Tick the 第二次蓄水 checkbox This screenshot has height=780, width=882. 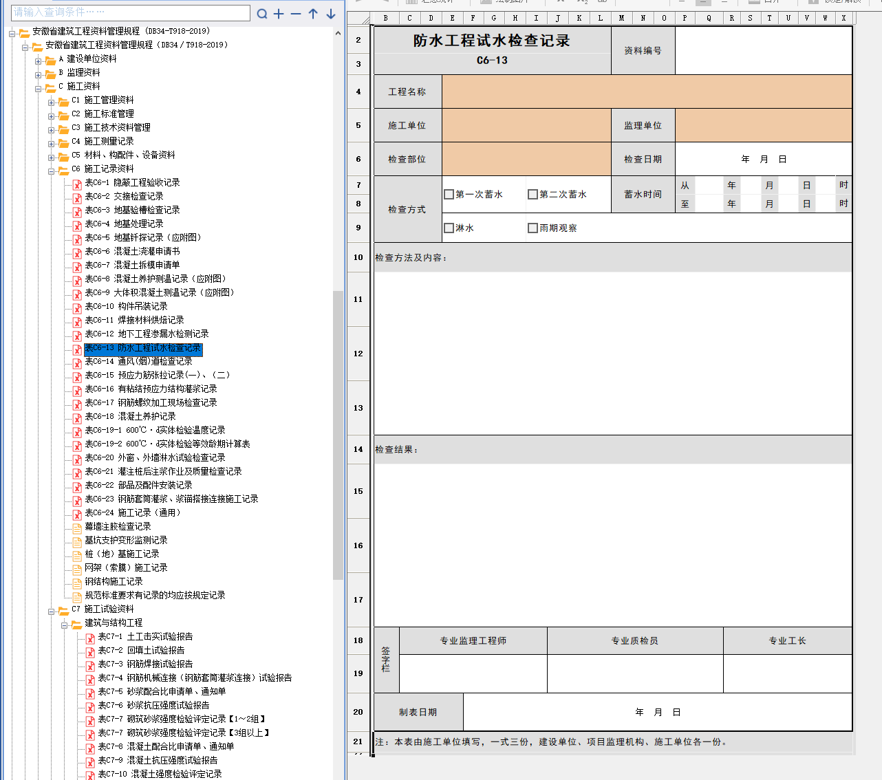[x=533, y=195]
